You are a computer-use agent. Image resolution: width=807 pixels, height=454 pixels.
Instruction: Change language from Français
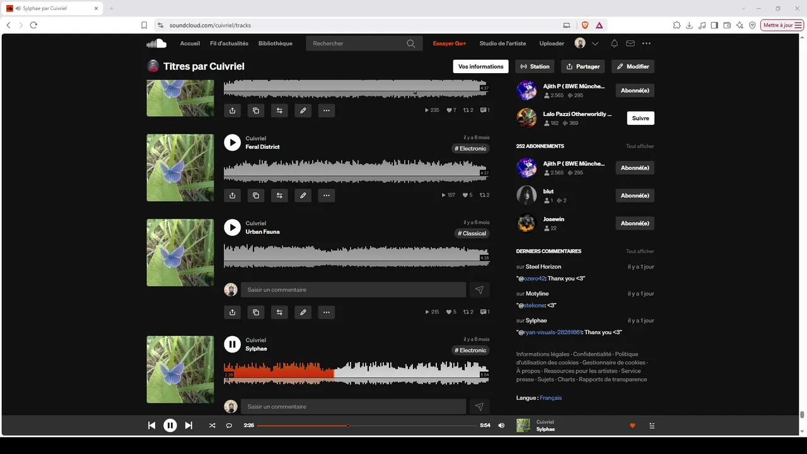[551, 398]
